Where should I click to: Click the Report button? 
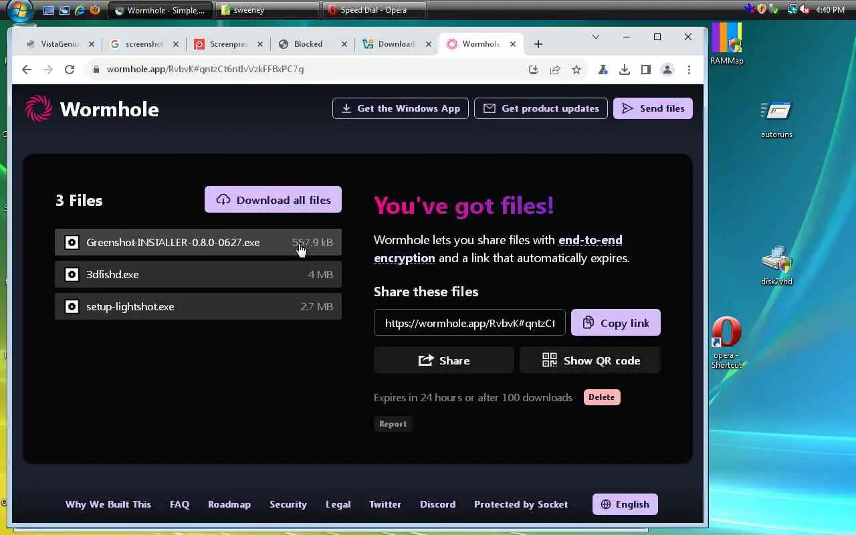[x=393, y=423]
